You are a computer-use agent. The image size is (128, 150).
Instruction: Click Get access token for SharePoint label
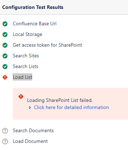pyautogui.click(x=48, y=45)
